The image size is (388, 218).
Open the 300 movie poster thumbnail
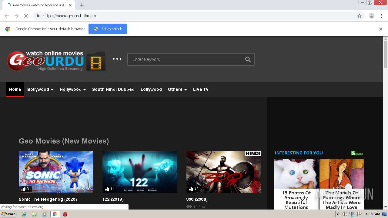click(x=224, y=172)
